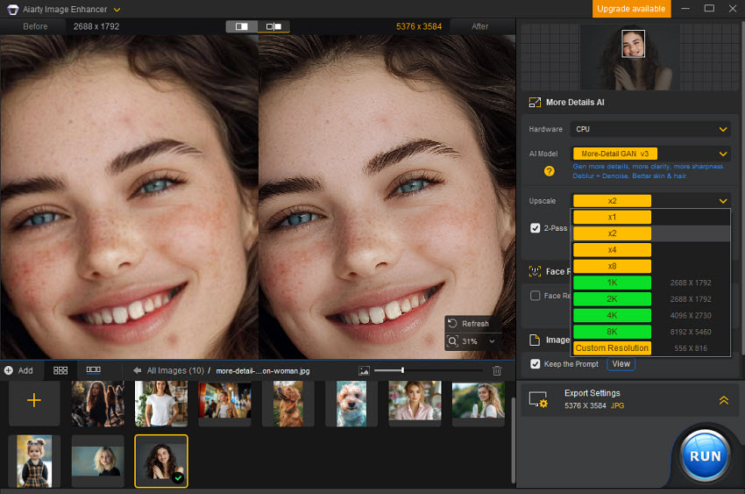
Task: Choose the 2K resolution option
Action: point(612,299)
